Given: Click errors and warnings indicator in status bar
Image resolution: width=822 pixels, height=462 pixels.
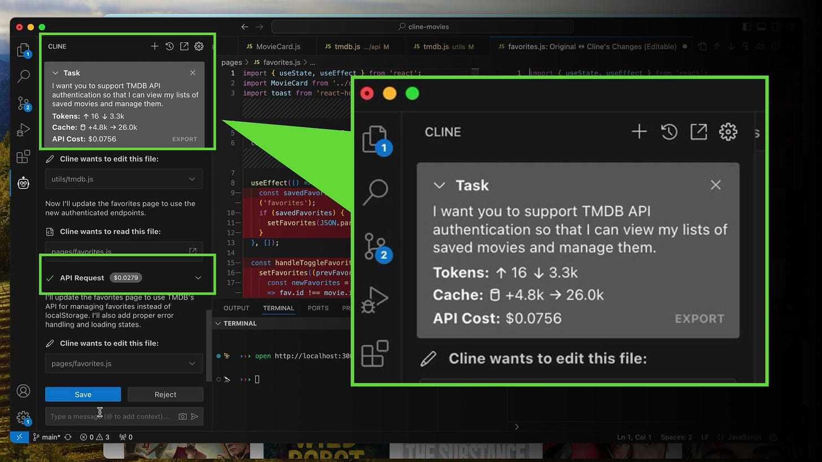Looking at the screenshot, I should [x=94, y=437].
